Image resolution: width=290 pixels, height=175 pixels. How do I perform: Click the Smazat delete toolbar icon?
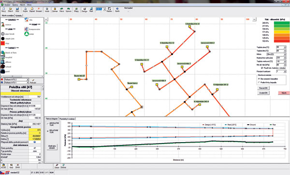pyautogui.click(x=39, y=10)
